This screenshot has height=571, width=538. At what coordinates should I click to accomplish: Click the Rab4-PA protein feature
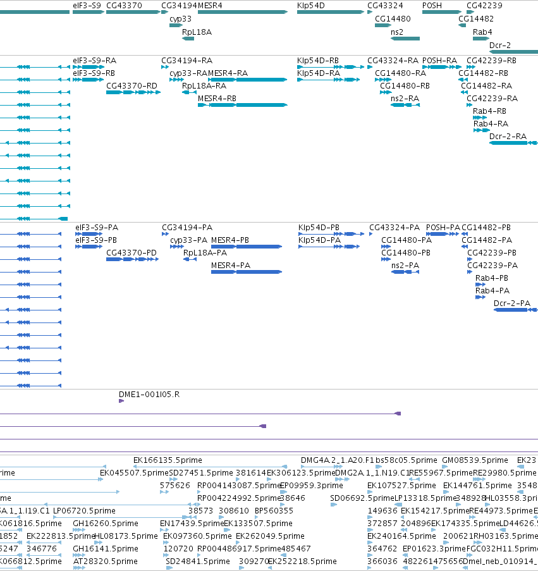(x=480, y=297)
